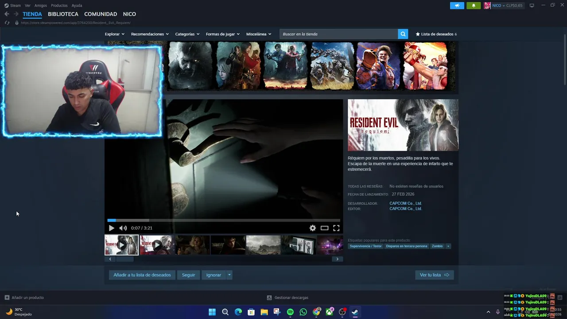
Task: Toggle theater mode on the video
Action: tap(325, 228)
